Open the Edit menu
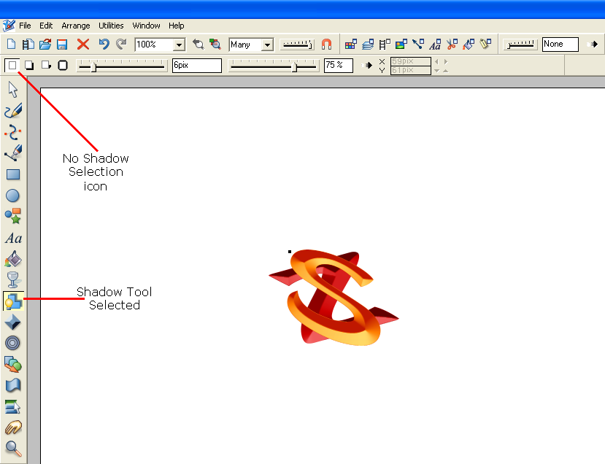The height and width of the screenshot is (464, 605). tap(46, 26)
